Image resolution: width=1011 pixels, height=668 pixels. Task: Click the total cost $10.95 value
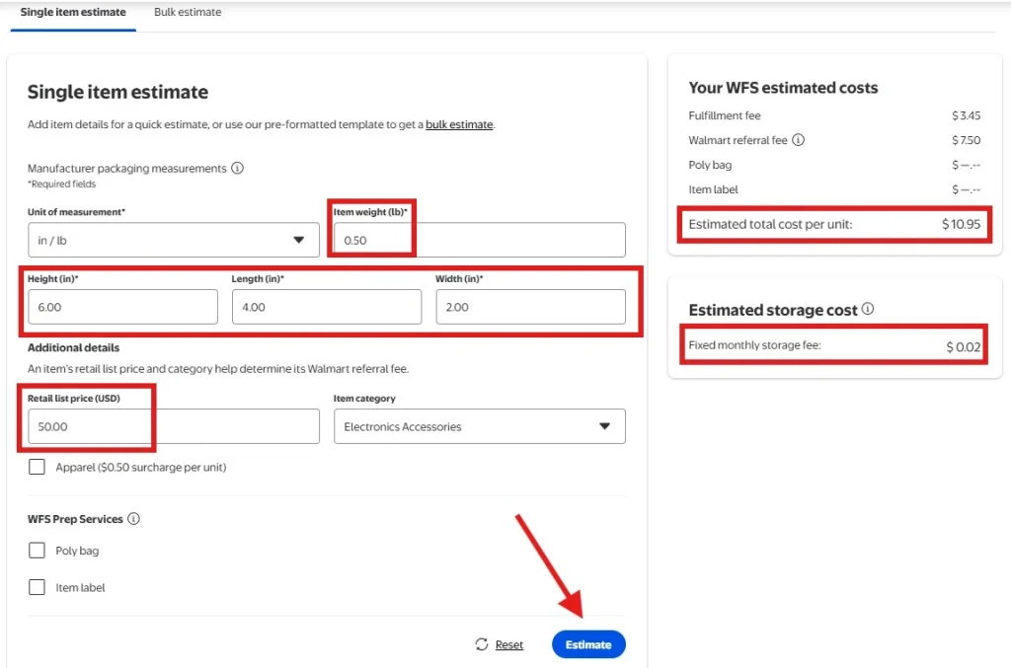(961, 224)
